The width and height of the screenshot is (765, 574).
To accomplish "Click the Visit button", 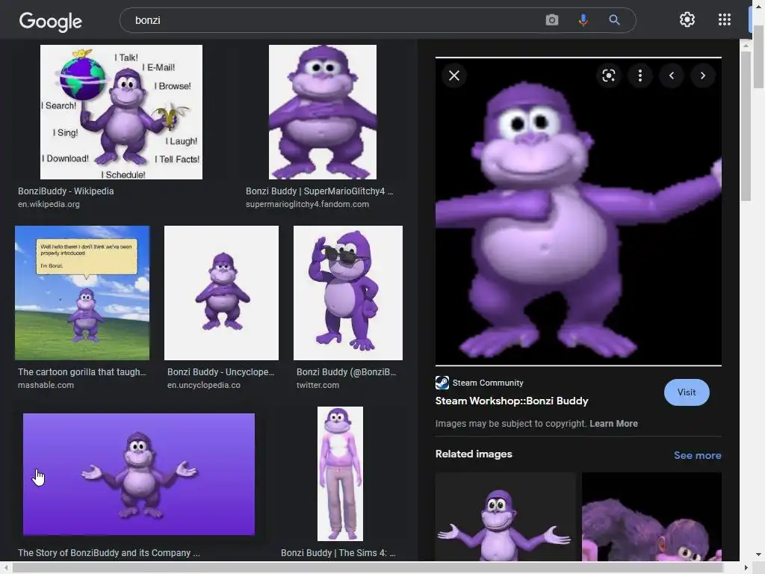I will tap(687, 392).
